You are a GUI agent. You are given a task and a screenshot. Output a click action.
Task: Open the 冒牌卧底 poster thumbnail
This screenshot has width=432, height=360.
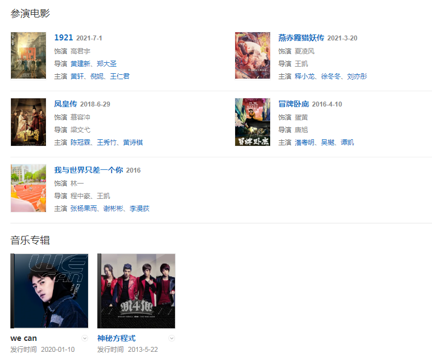click(x=253, y=122)
